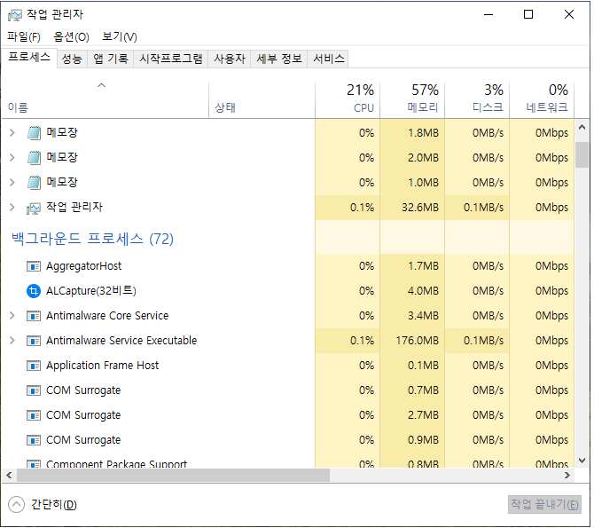Click the AggregatorHost process icon
594x528 pixels.
point(34,266)
